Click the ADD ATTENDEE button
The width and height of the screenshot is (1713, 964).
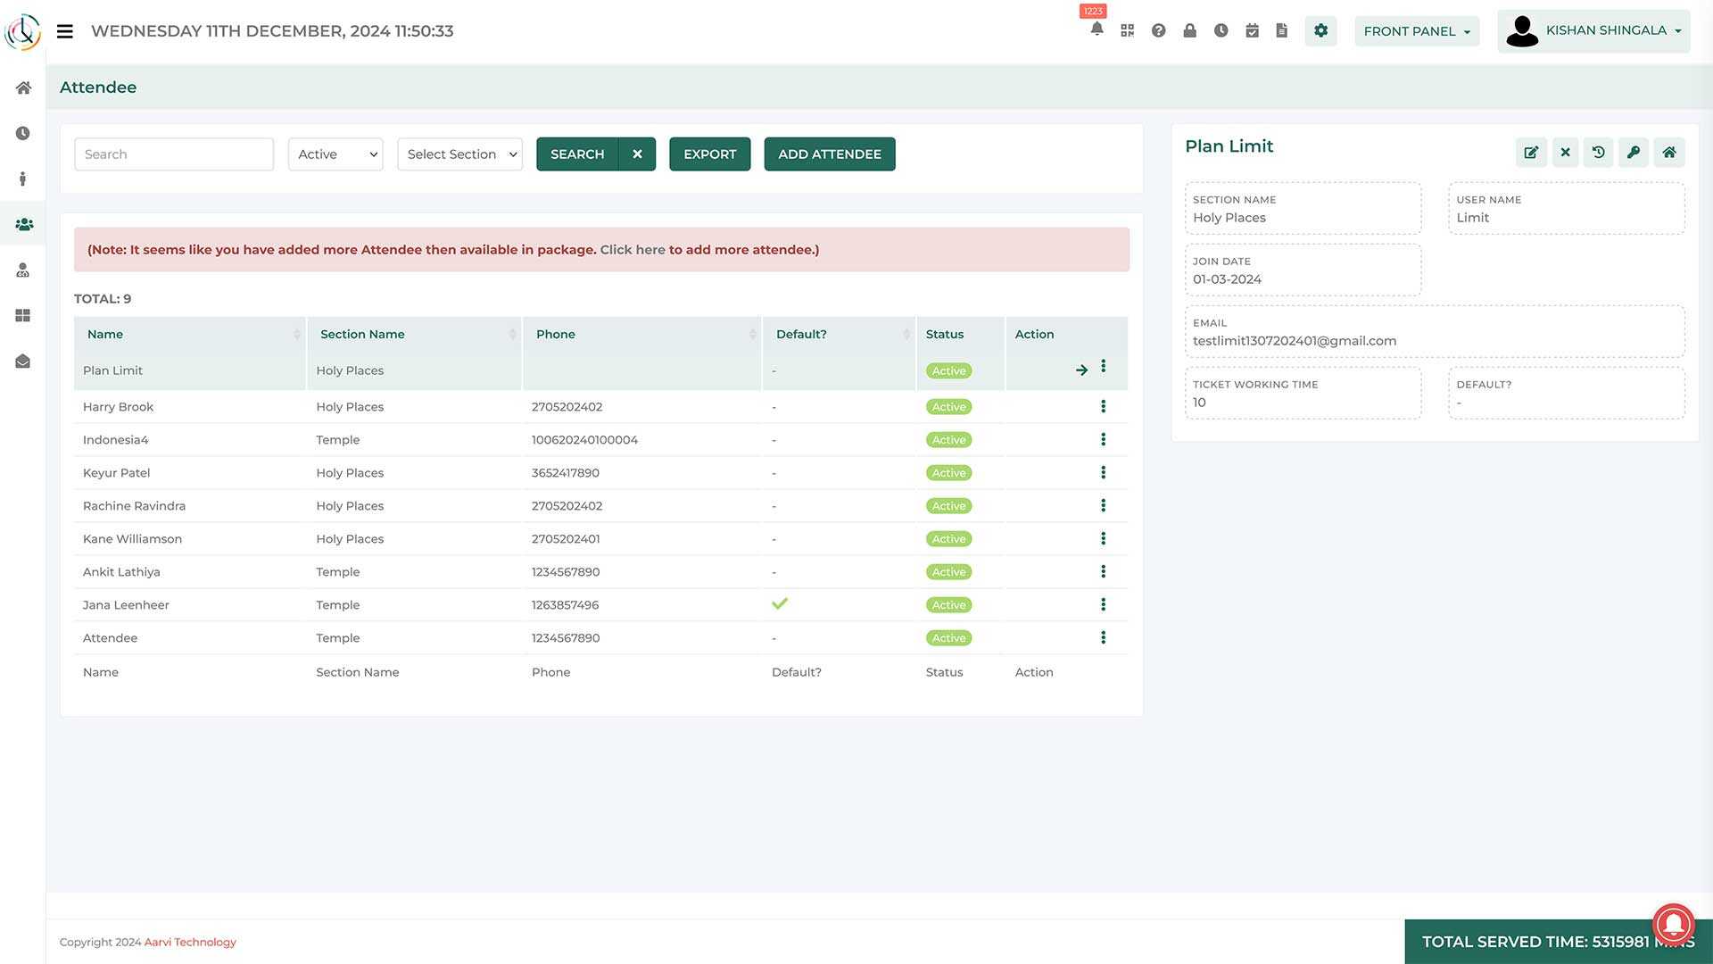[829, 154]
